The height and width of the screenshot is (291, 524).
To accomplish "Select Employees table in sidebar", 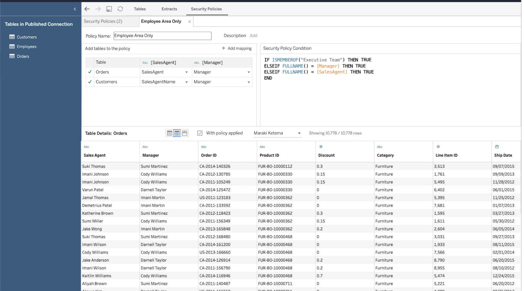I will pyautogui.click(x=26, y=47).
